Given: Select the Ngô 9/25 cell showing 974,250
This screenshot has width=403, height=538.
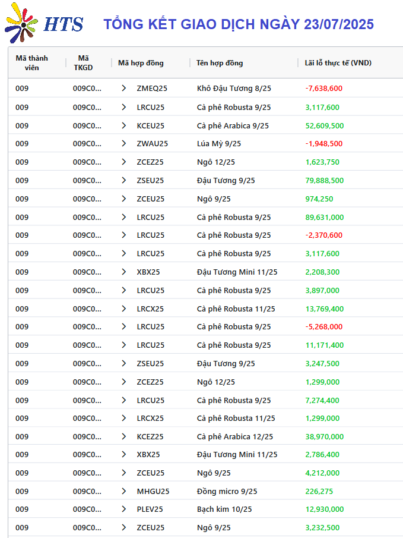Looking at the screenshot, I should 214,199.
